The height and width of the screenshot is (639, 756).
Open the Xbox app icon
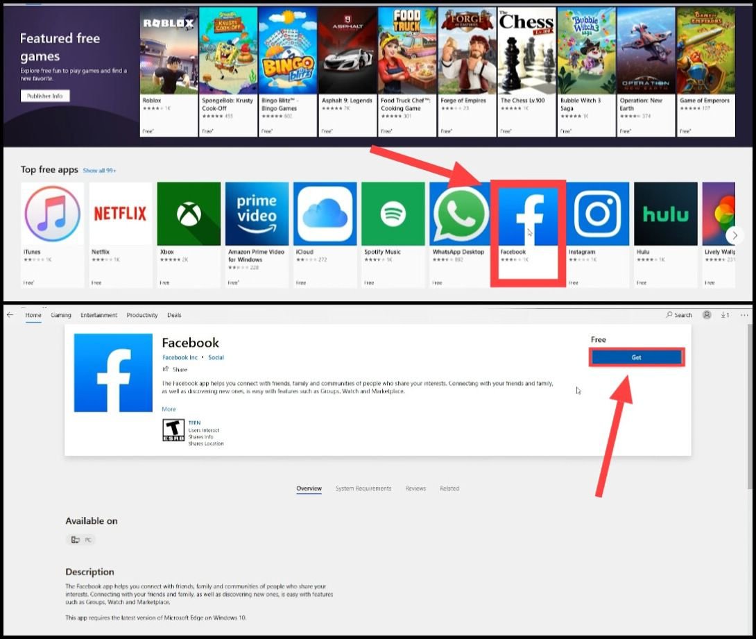coord(189,214)
